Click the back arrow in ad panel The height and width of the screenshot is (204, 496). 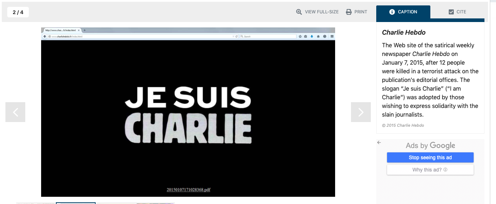379,143
